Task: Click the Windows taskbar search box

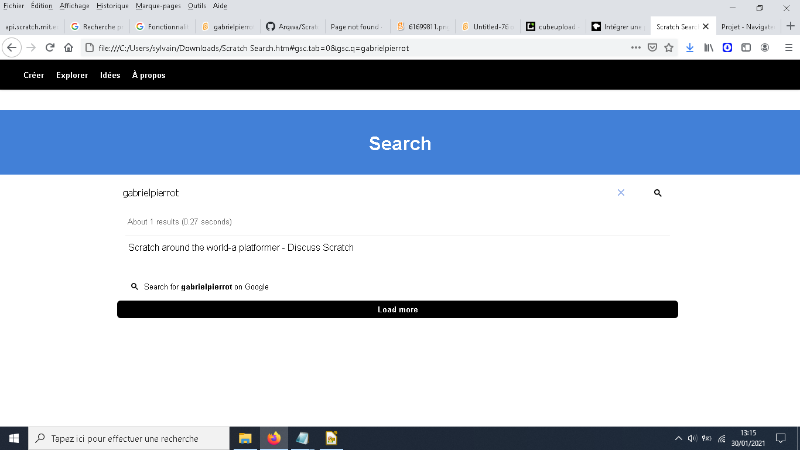Action: [129, 438]
